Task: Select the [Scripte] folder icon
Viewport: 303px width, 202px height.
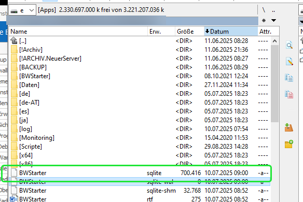Action: point(14,147)
